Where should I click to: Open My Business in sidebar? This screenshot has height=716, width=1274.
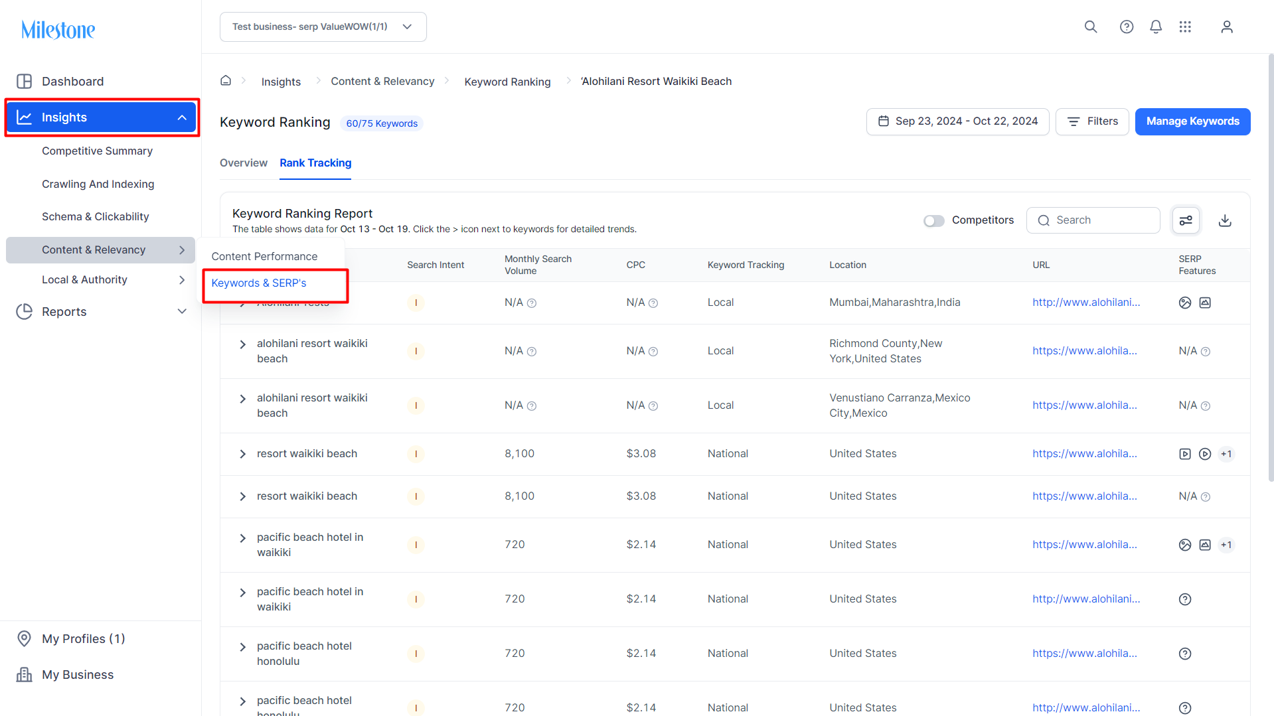tap(78, 674)
